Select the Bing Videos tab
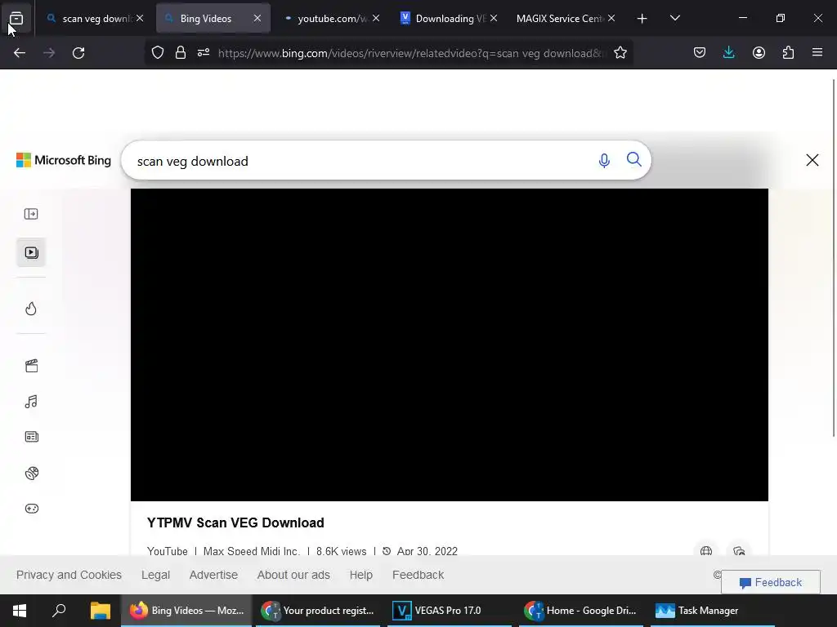This screenshot has width=837, height=627. (x=213, y=18)
